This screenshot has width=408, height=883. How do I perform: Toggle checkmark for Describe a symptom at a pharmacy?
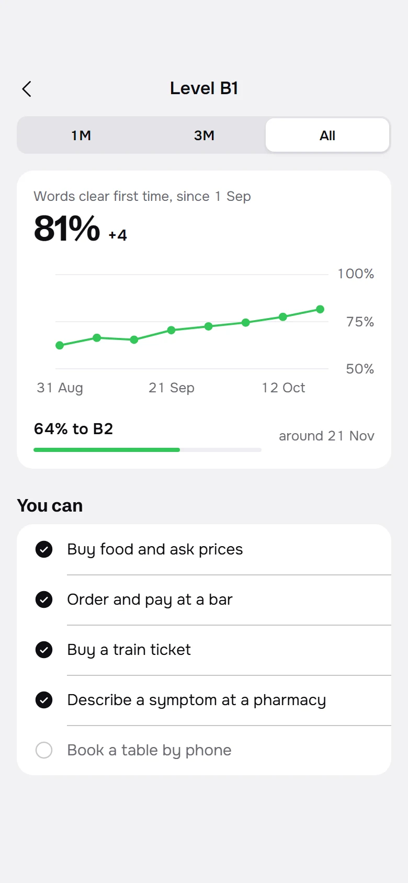(x=44, y=700)
